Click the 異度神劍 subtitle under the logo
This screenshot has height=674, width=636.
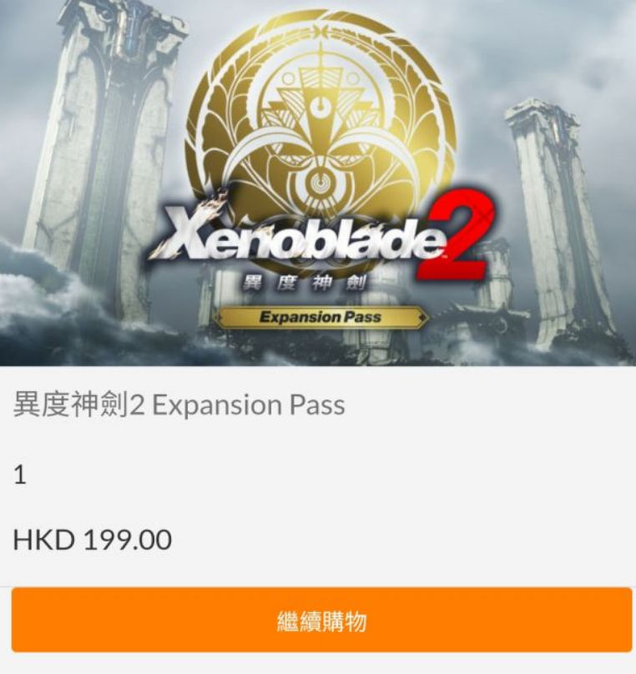coord(305,283)
